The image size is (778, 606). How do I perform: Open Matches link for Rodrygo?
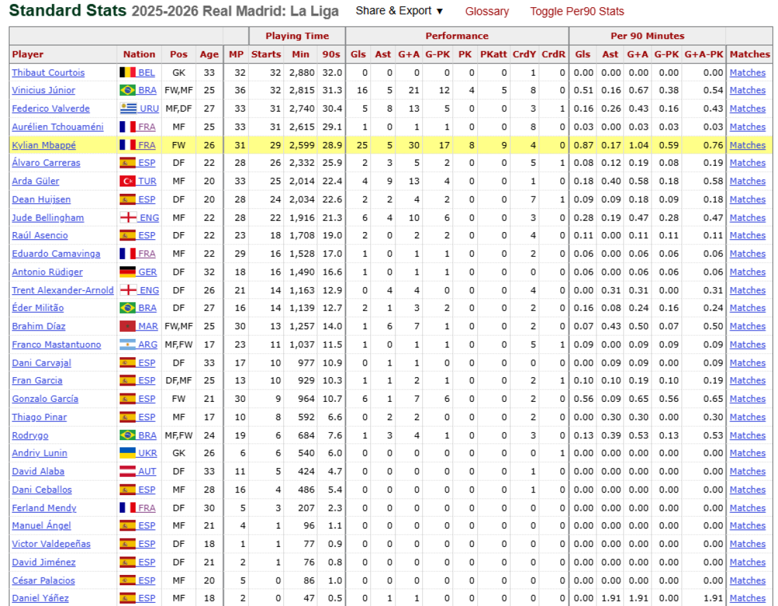748,436
